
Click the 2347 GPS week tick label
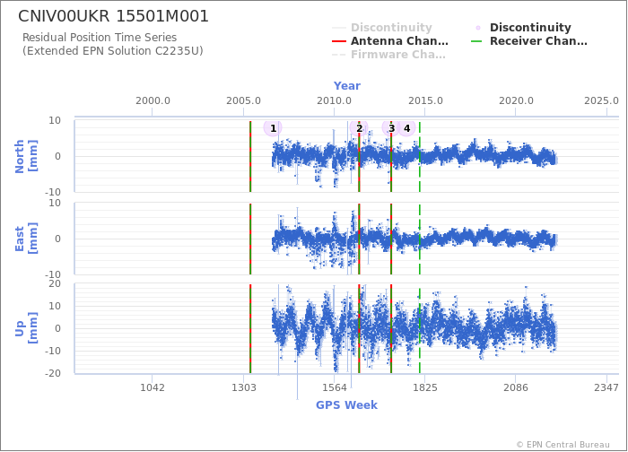606,387
